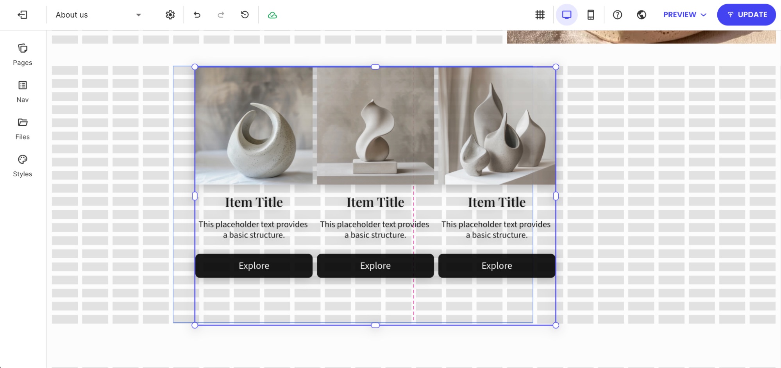Switch to desktop view

pos(567,15)
